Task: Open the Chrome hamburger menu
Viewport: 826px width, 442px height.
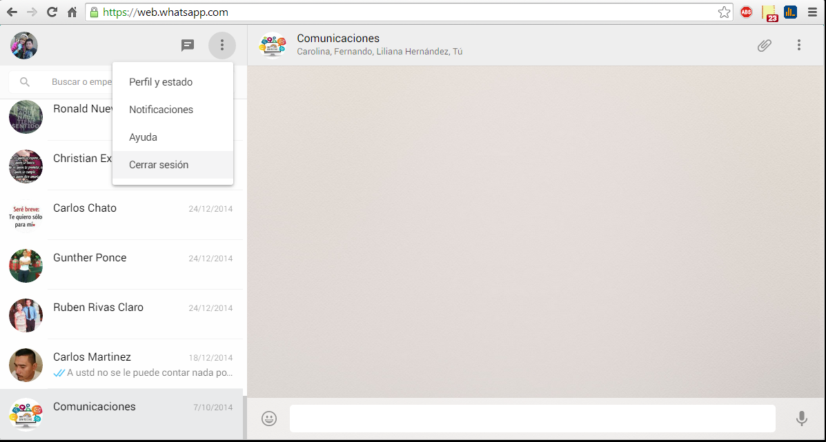Action: click(x=813, y=12)
